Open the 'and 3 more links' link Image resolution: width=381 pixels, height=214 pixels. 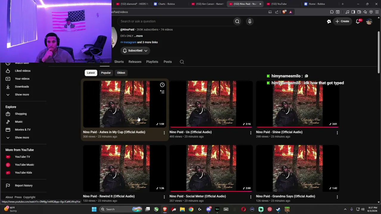(x=147, y=42)
